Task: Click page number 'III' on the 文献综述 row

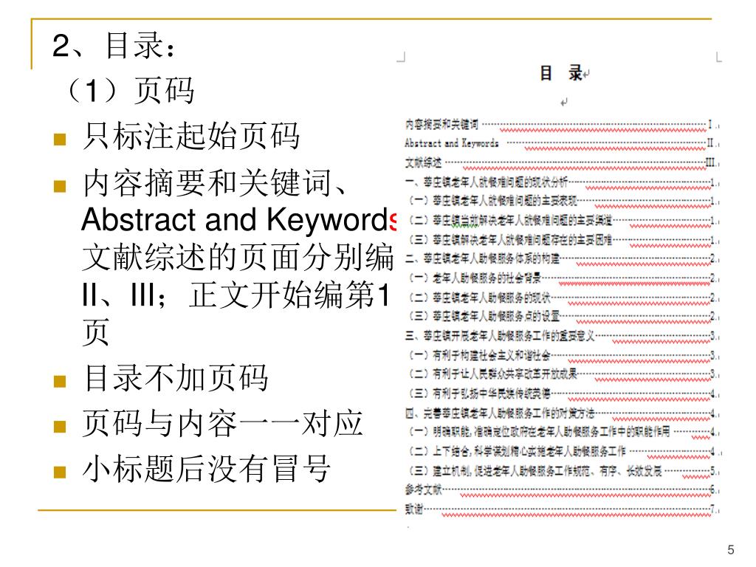Action: [709, 163]
